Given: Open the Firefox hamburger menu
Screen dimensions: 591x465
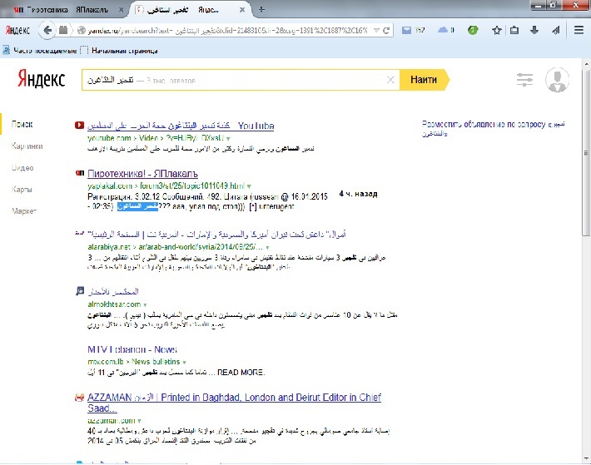Looking at the screenshot, I should (579, 30).
